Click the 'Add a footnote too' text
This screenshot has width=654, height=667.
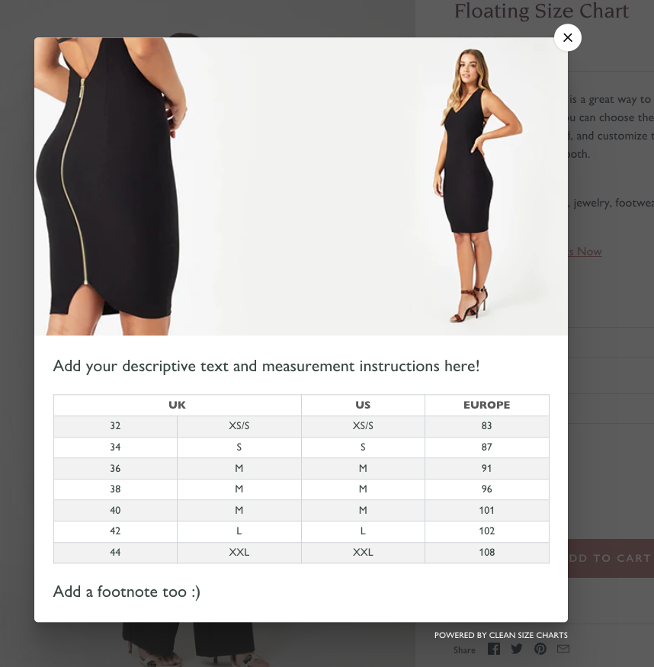[127, 592]
